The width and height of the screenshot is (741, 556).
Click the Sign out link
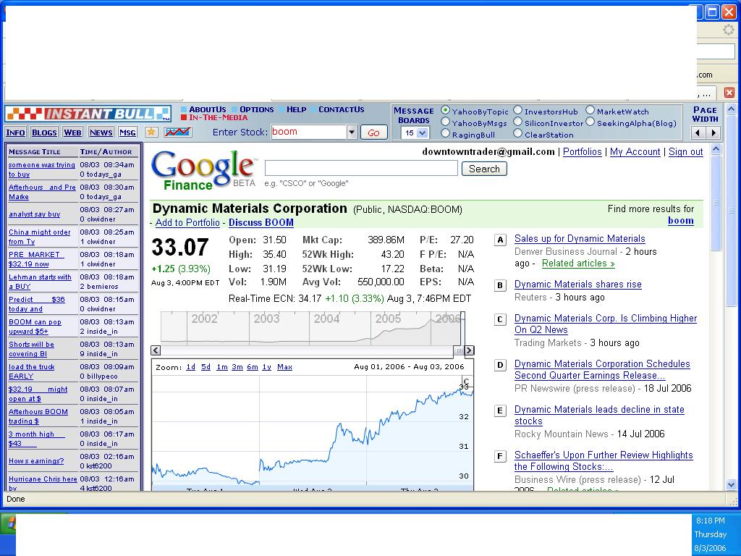pyautogui.click(x=686, y=152)
